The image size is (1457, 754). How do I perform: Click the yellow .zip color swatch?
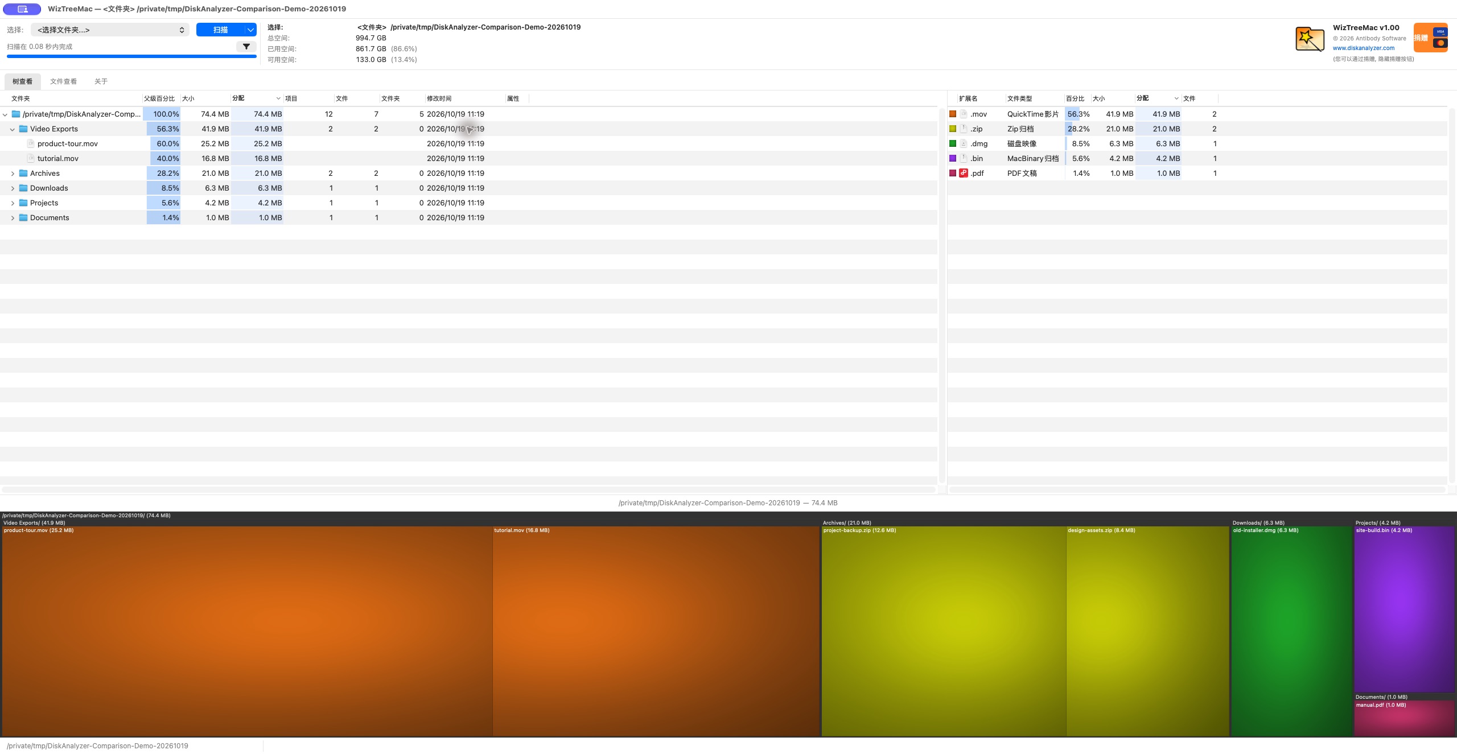953,129
